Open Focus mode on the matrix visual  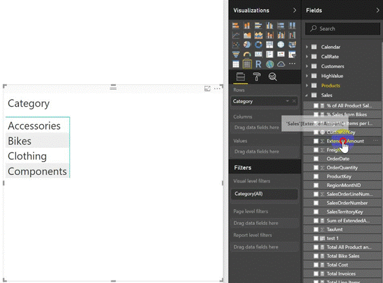tap(207, 89)
